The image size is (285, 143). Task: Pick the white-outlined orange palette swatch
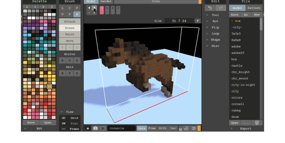49,86
